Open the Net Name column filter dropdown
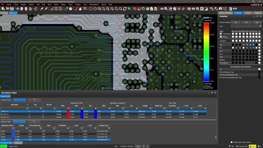Image resolution: width=263 pixels, height=148 pixels. 27,109
